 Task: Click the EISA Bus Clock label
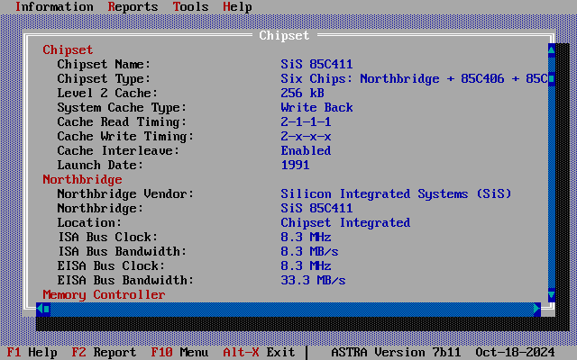tap(111, 265)
